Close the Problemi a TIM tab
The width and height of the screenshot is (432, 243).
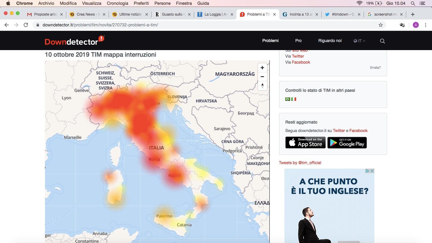274,14
